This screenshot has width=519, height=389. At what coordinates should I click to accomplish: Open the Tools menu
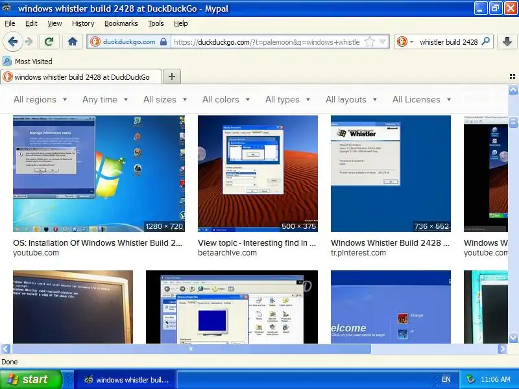click(156, 23)
